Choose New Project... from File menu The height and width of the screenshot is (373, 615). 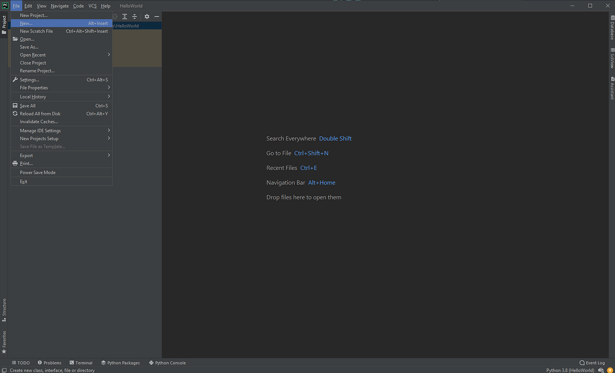(62, 15)
